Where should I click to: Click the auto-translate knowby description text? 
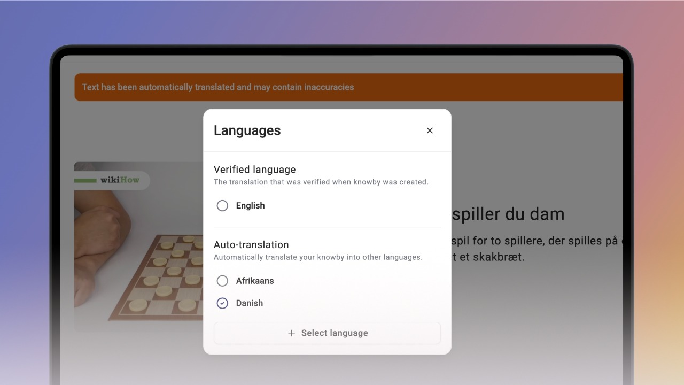318,257
